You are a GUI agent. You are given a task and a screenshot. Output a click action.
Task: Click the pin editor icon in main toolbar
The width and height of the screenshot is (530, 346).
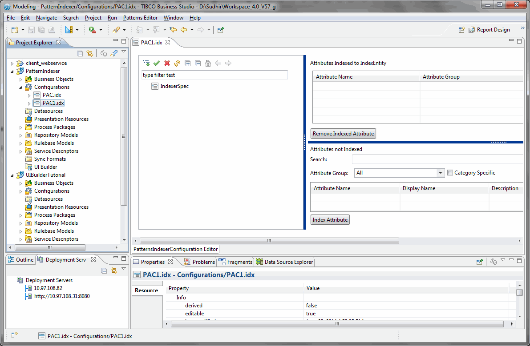point(220,30)
